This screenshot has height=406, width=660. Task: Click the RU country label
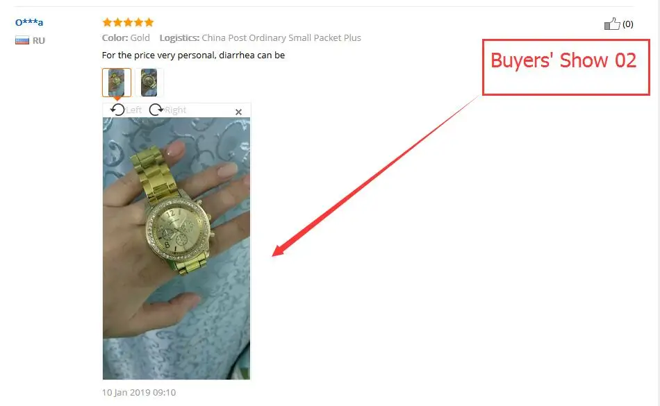(39, 41)
